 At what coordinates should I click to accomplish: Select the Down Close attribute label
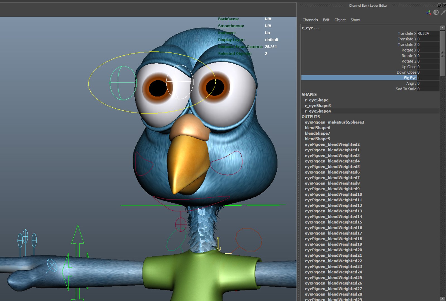[x=407, y=72]
